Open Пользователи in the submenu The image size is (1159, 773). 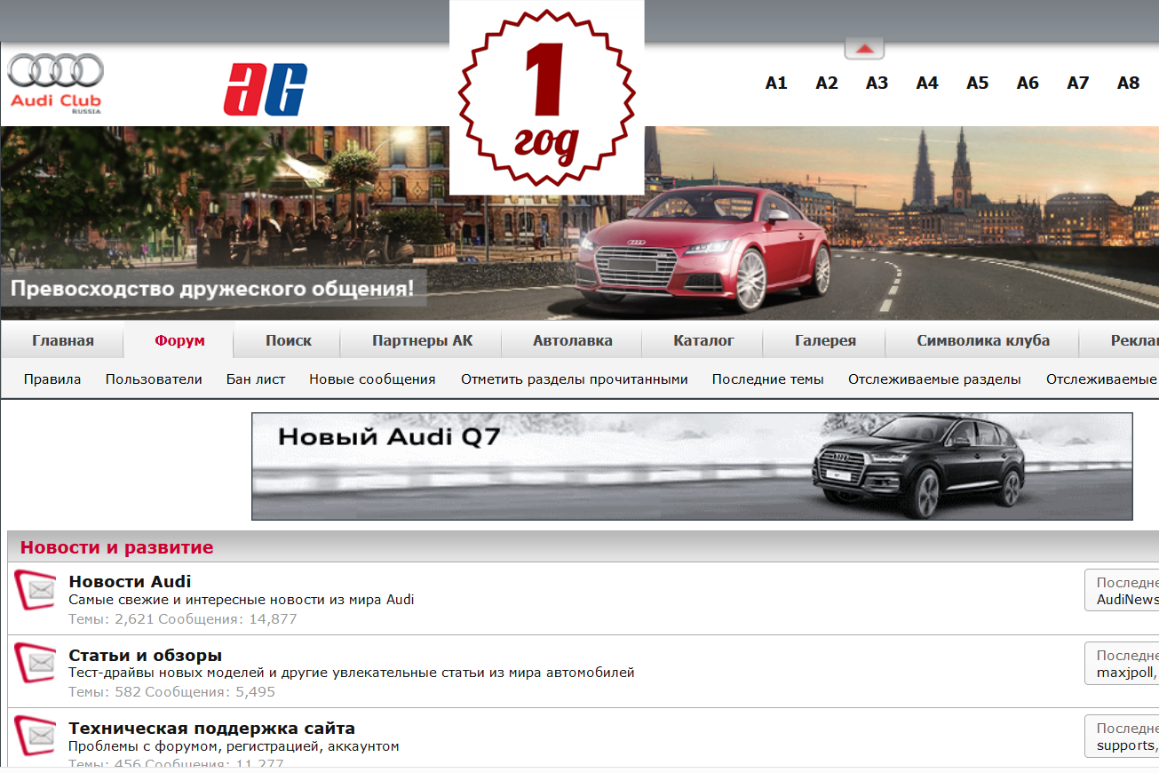point(154,379)
